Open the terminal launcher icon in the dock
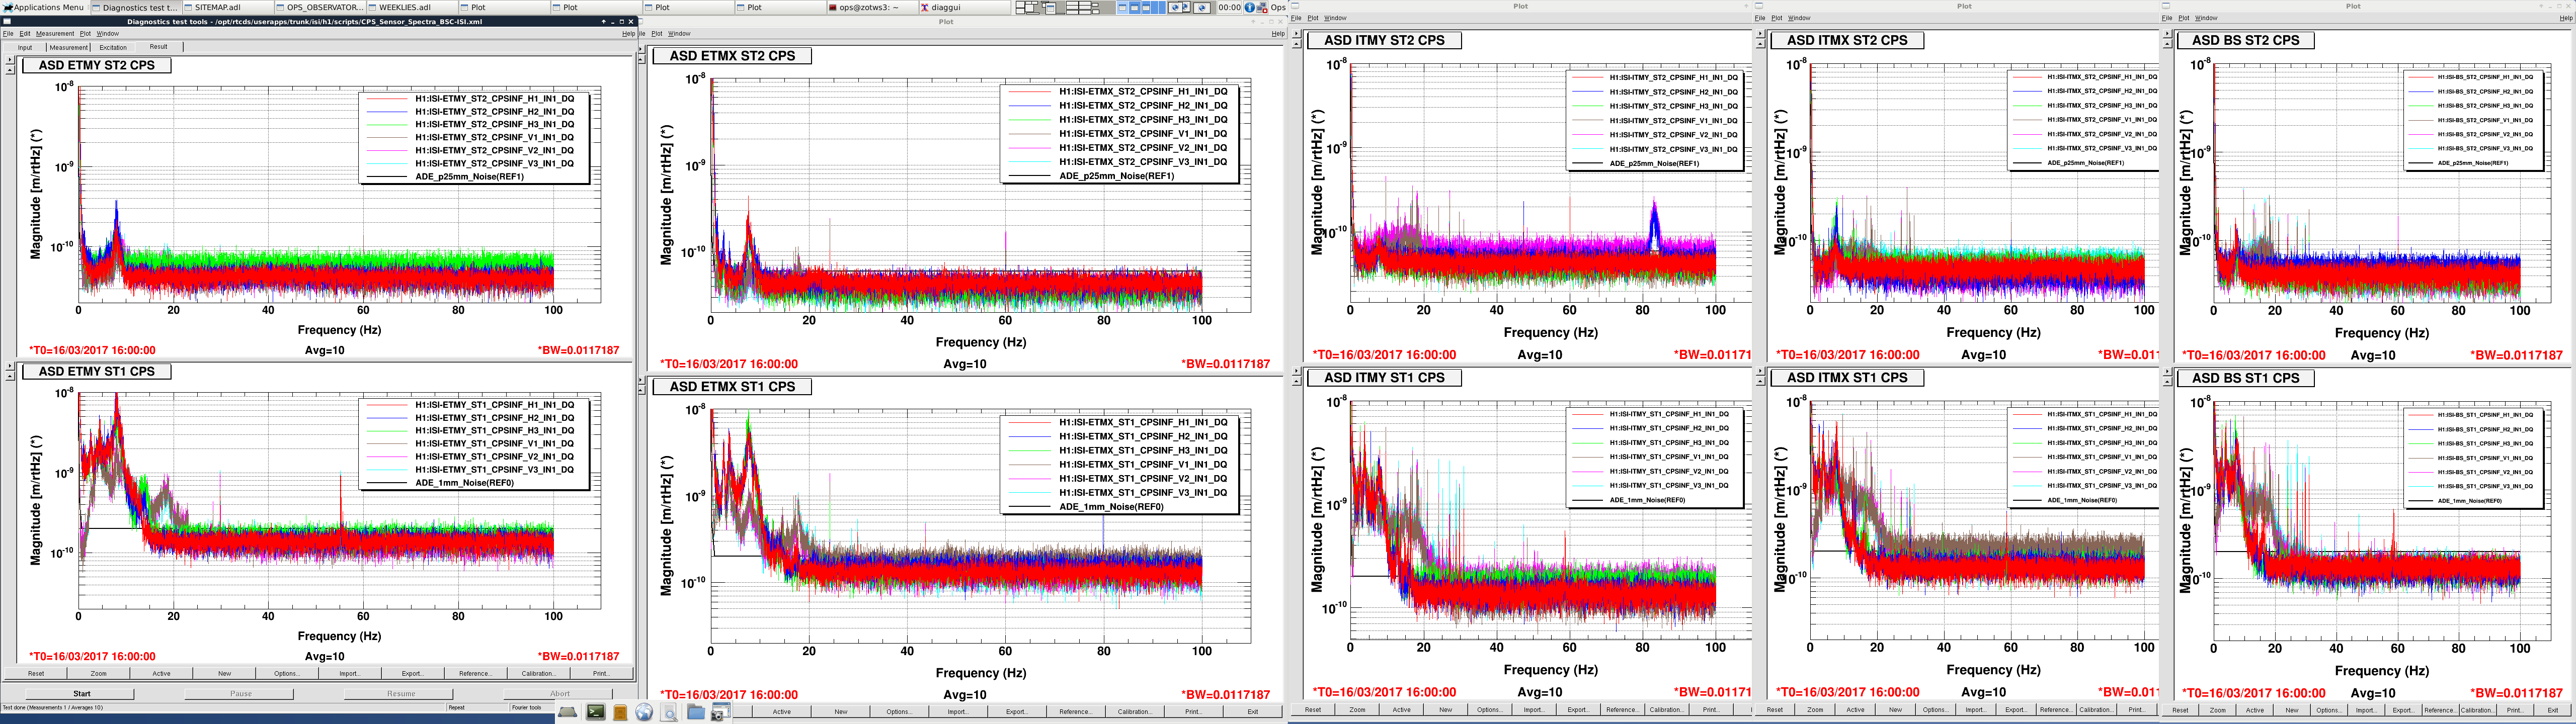2576x724 pixels. coord(595,712)
